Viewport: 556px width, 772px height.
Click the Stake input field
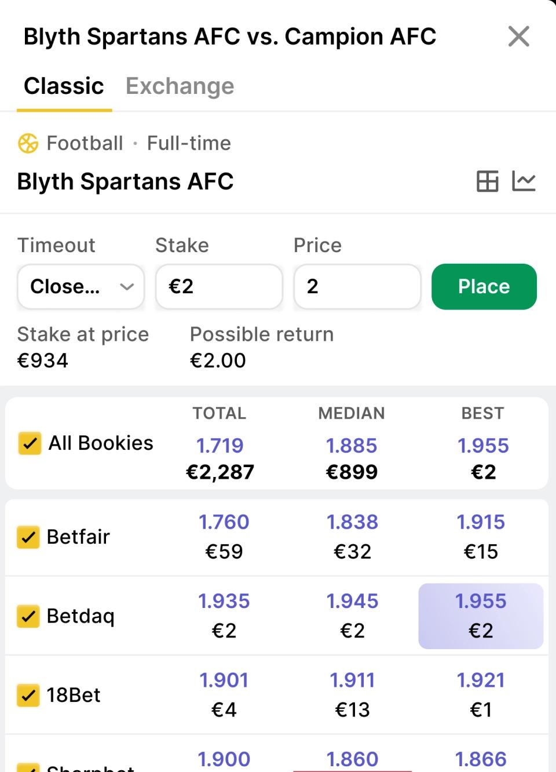[219, 287]
